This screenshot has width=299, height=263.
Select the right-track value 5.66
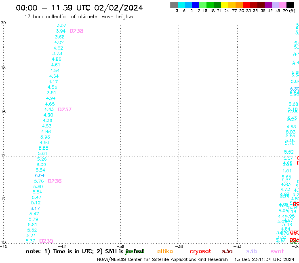(x=286, y=177)
